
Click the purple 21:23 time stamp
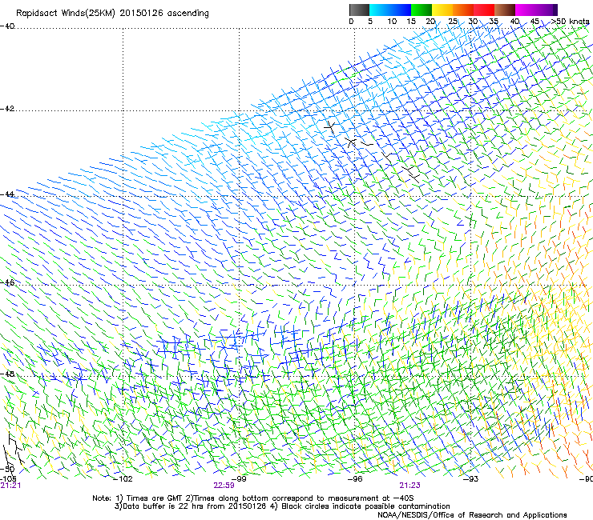(x=410, y=486)
